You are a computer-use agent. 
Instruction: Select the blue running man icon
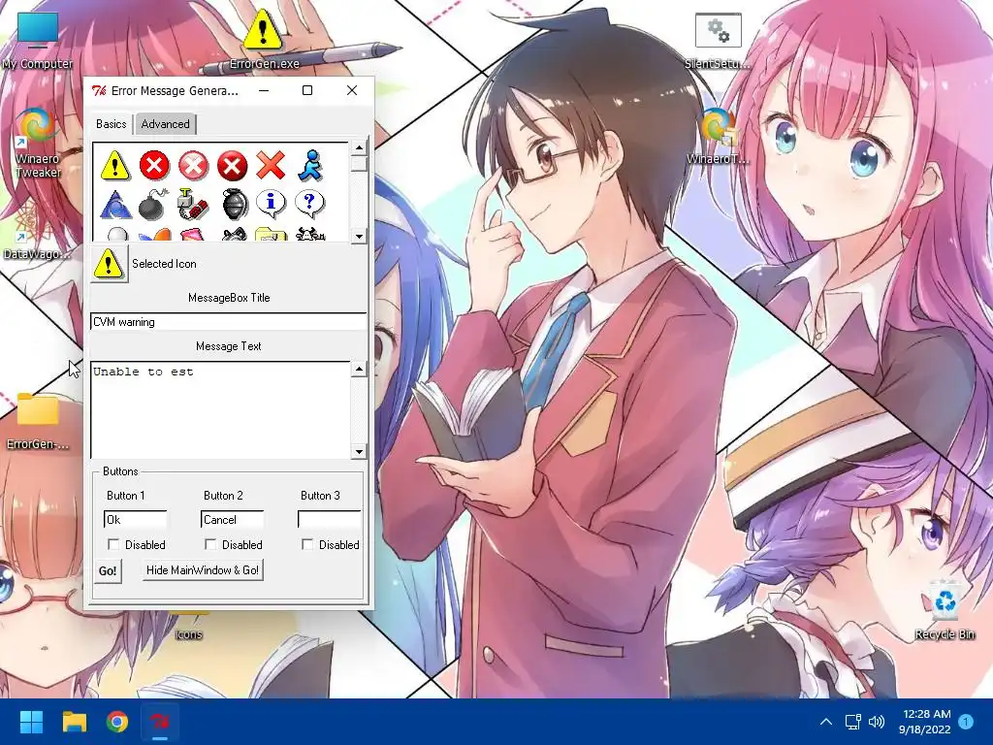pos(310,165)
